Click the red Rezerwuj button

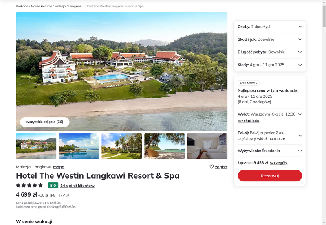tap(270, 176)
